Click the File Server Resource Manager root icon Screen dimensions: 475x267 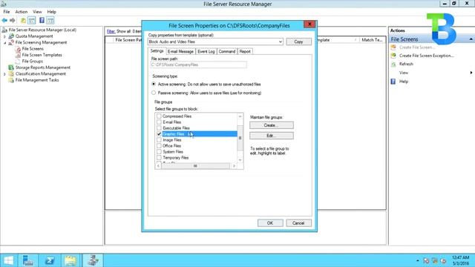click(4, 30)
